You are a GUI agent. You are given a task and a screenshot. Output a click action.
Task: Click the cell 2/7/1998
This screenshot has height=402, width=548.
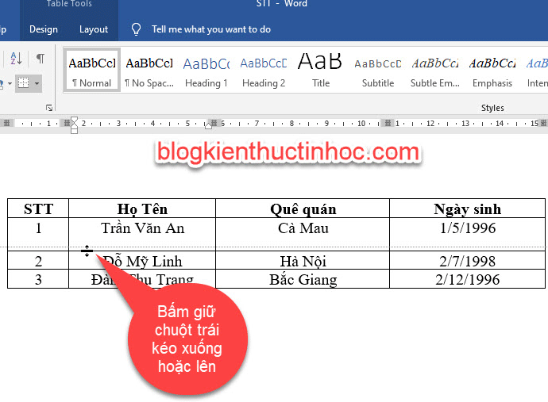467,260
